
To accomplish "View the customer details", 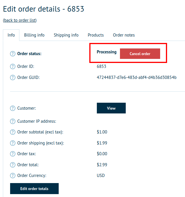I will [x=111, y=108].
